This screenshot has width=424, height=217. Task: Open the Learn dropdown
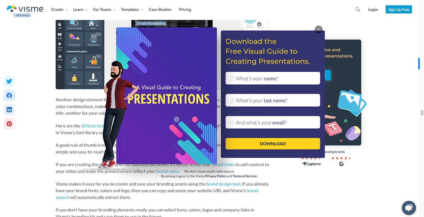pos(78,10)
